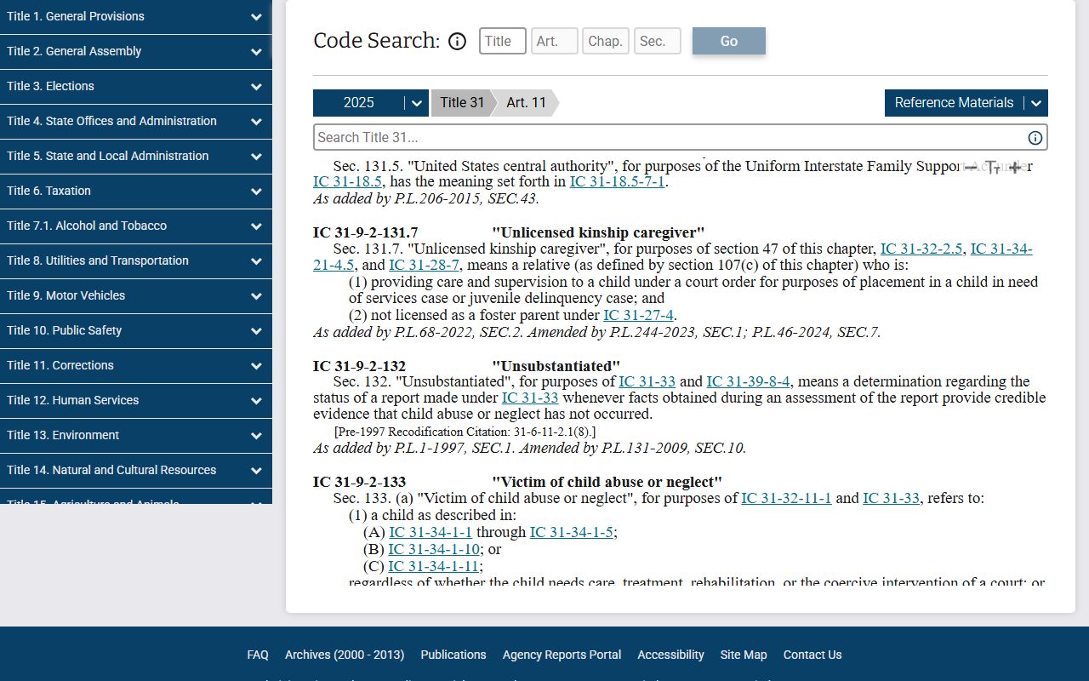Click the 2025 year button

pos(359,103)
